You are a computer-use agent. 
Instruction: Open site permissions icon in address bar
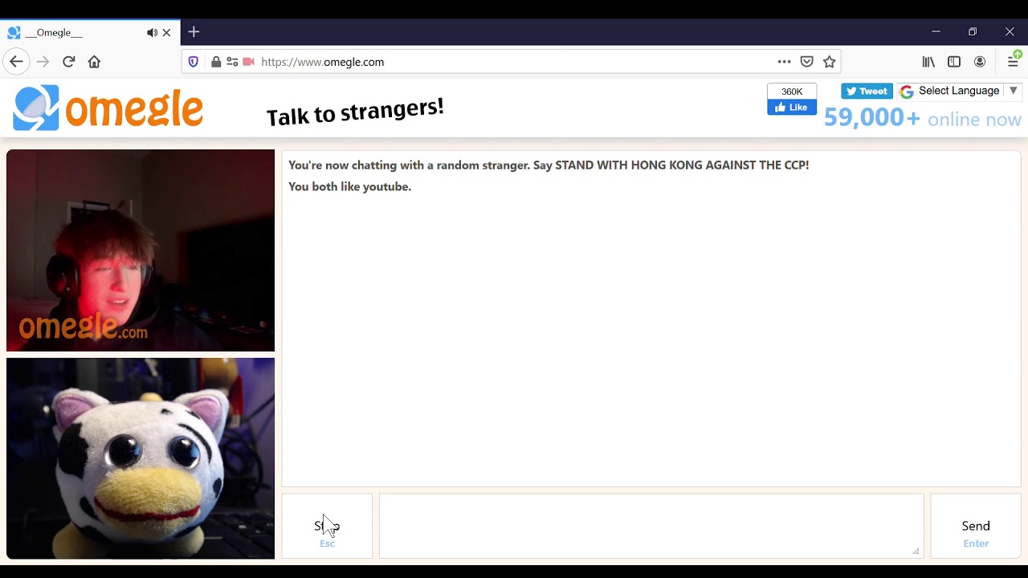232,62
